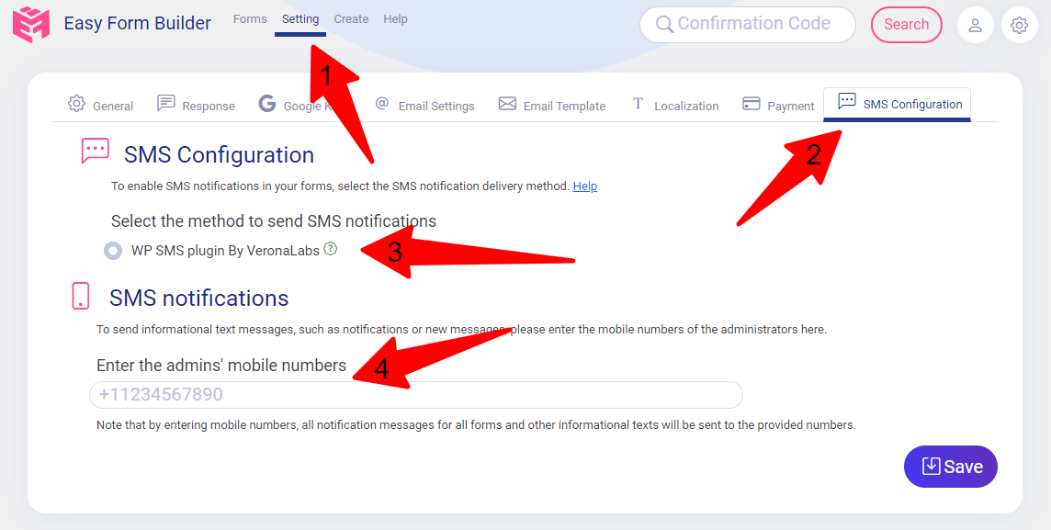
Task: Select WP SMS plugin By VeronaLabs radio button
Action: [x=113, y=250]
